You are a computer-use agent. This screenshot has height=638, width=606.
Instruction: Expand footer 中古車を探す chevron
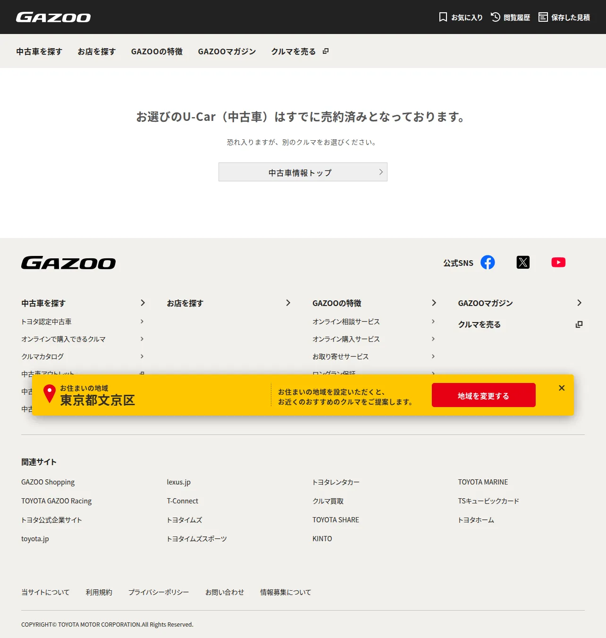click(x=143, y=303)
